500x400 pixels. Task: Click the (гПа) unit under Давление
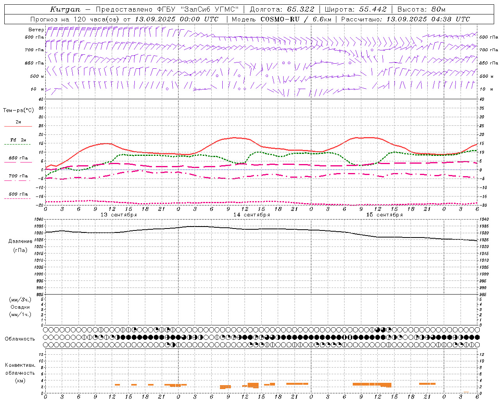pos(20,250)
